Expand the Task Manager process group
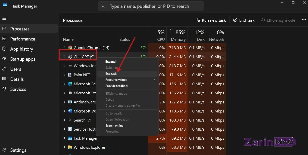The width and height of the screenshot is (308, 155). (x=64, y=138)
